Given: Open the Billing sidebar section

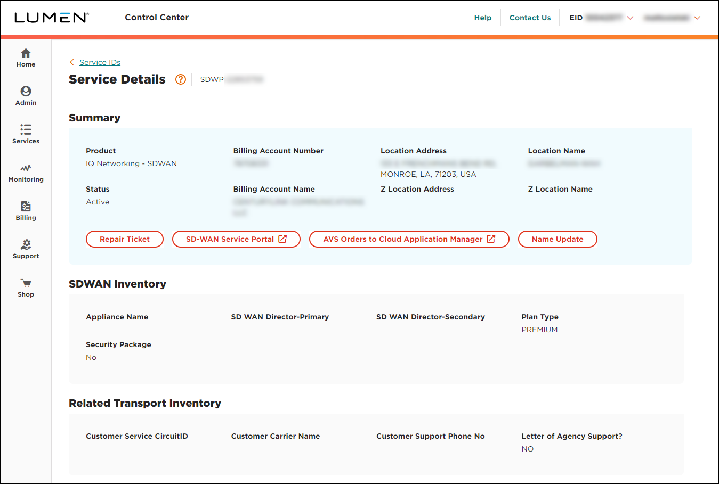Looking at the screenshot, I should point(26,211).
